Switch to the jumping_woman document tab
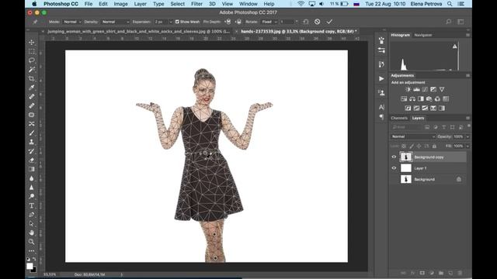This screenshot has width=497, height=279. click(138, 31)
